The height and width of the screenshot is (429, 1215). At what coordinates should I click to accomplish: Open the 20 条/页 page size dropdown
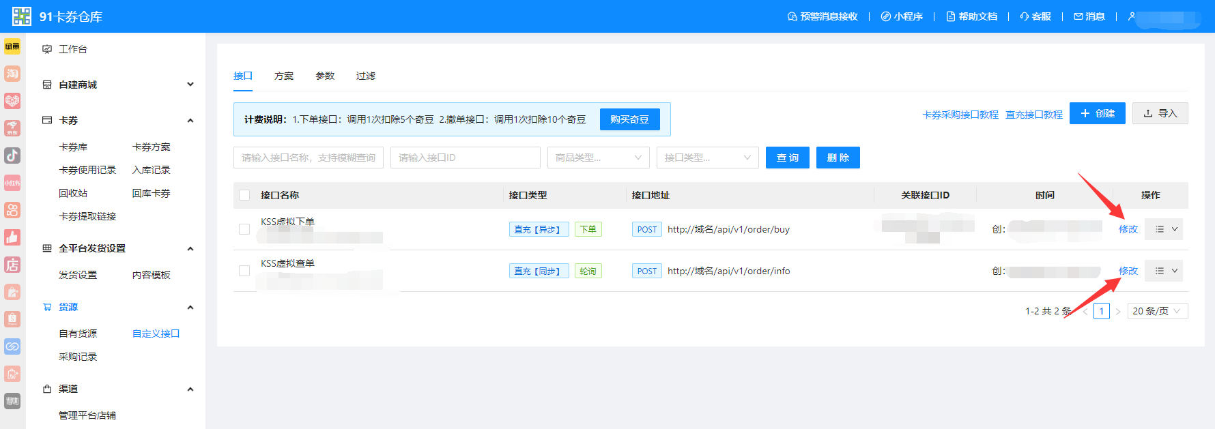pos(1157,311)
